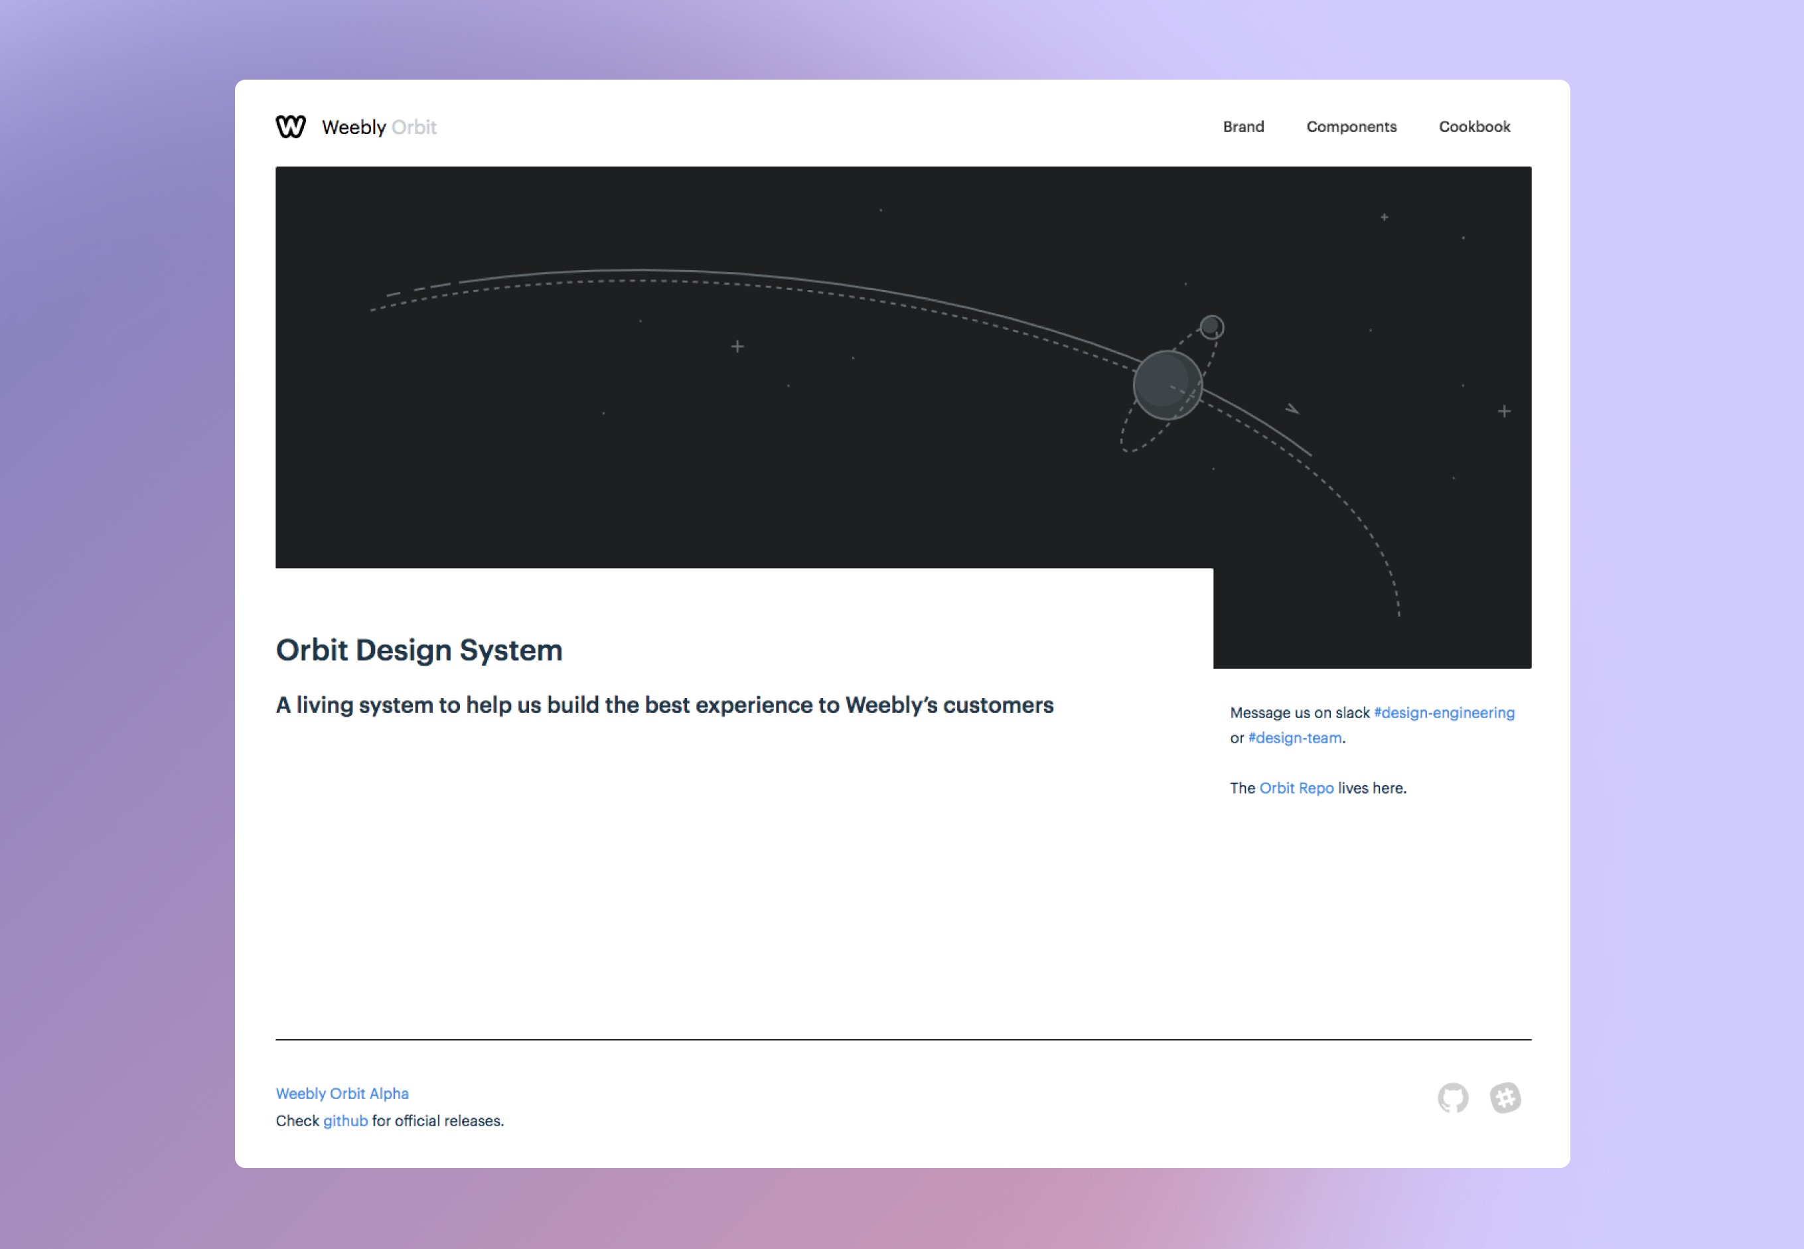
Task: Click the Weebly Orbit Alpha footer link
Action: pyautogui.click(x=342, y=1093)
